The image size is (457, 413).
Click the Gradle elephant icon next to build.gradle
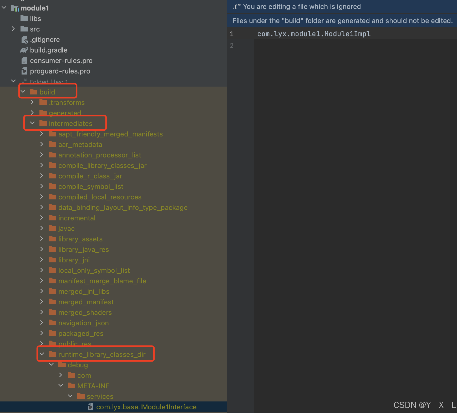pyautogui.click(x=24, y=50)
